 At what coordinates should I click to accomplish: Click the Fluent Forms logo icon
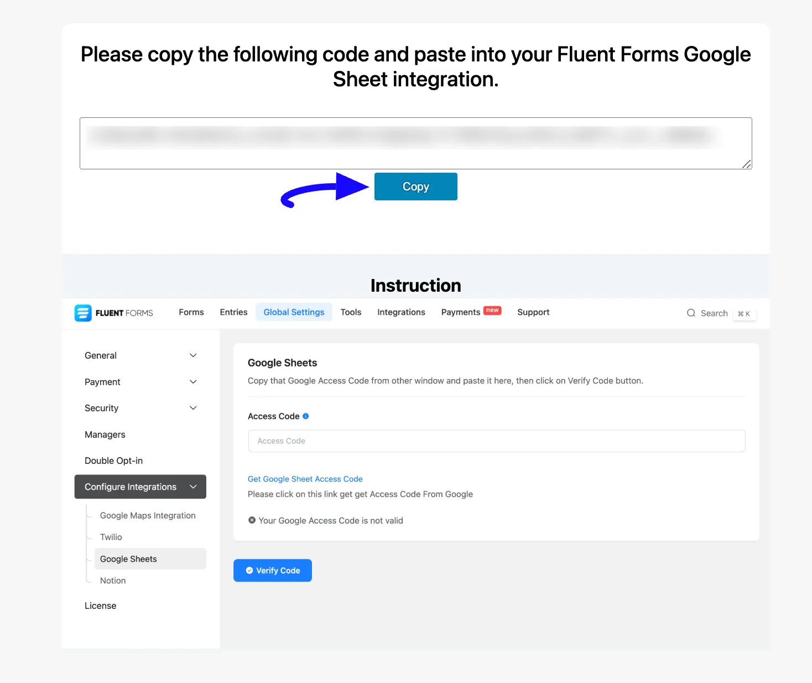pyautogui.click(x=83, y=313)
